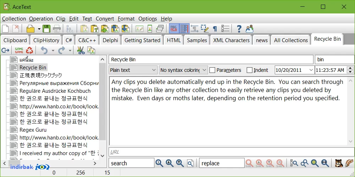Select the Regex Guru clip
The width and height of the screenshot is (355, 177).
click(33, 130)
